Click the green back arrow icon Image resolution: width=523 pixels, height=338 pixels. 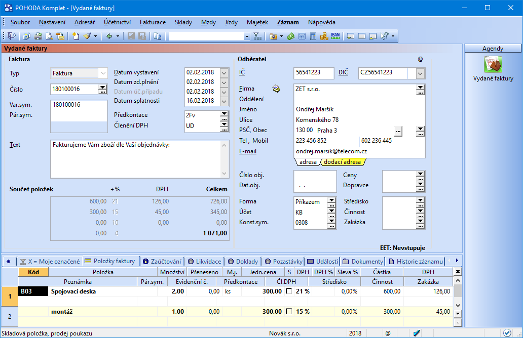[109, 36]
